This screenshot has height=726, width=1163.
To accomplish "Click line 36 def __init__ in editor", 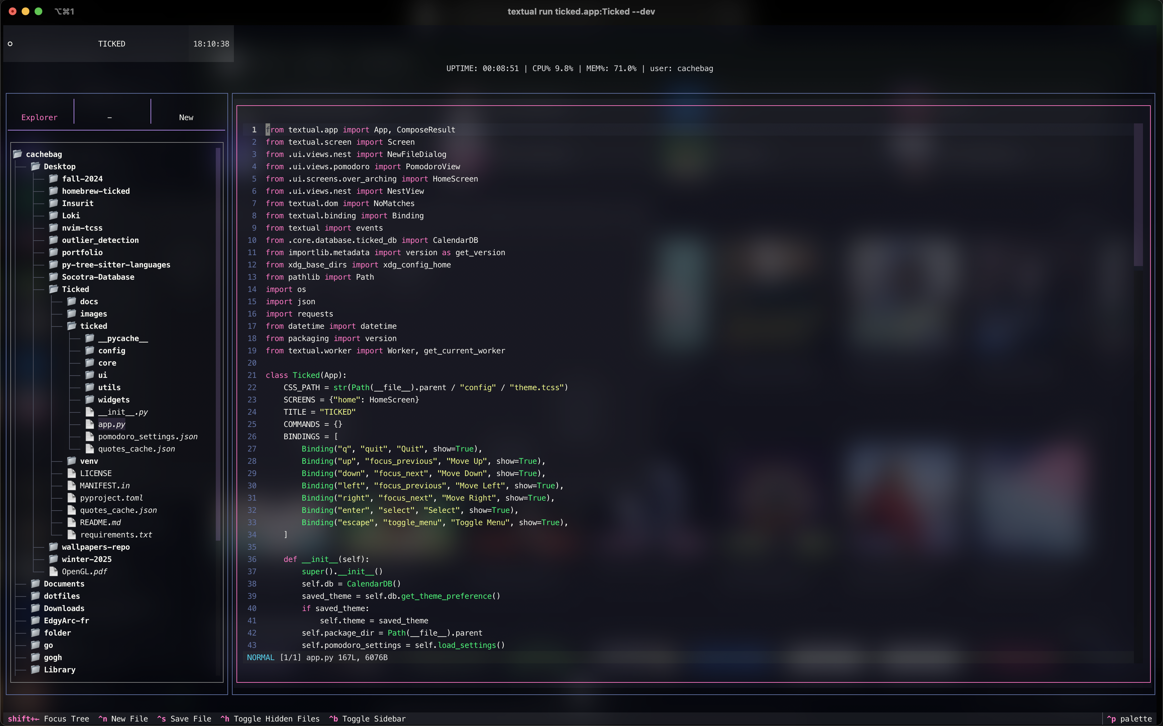I will click(326, 559).
